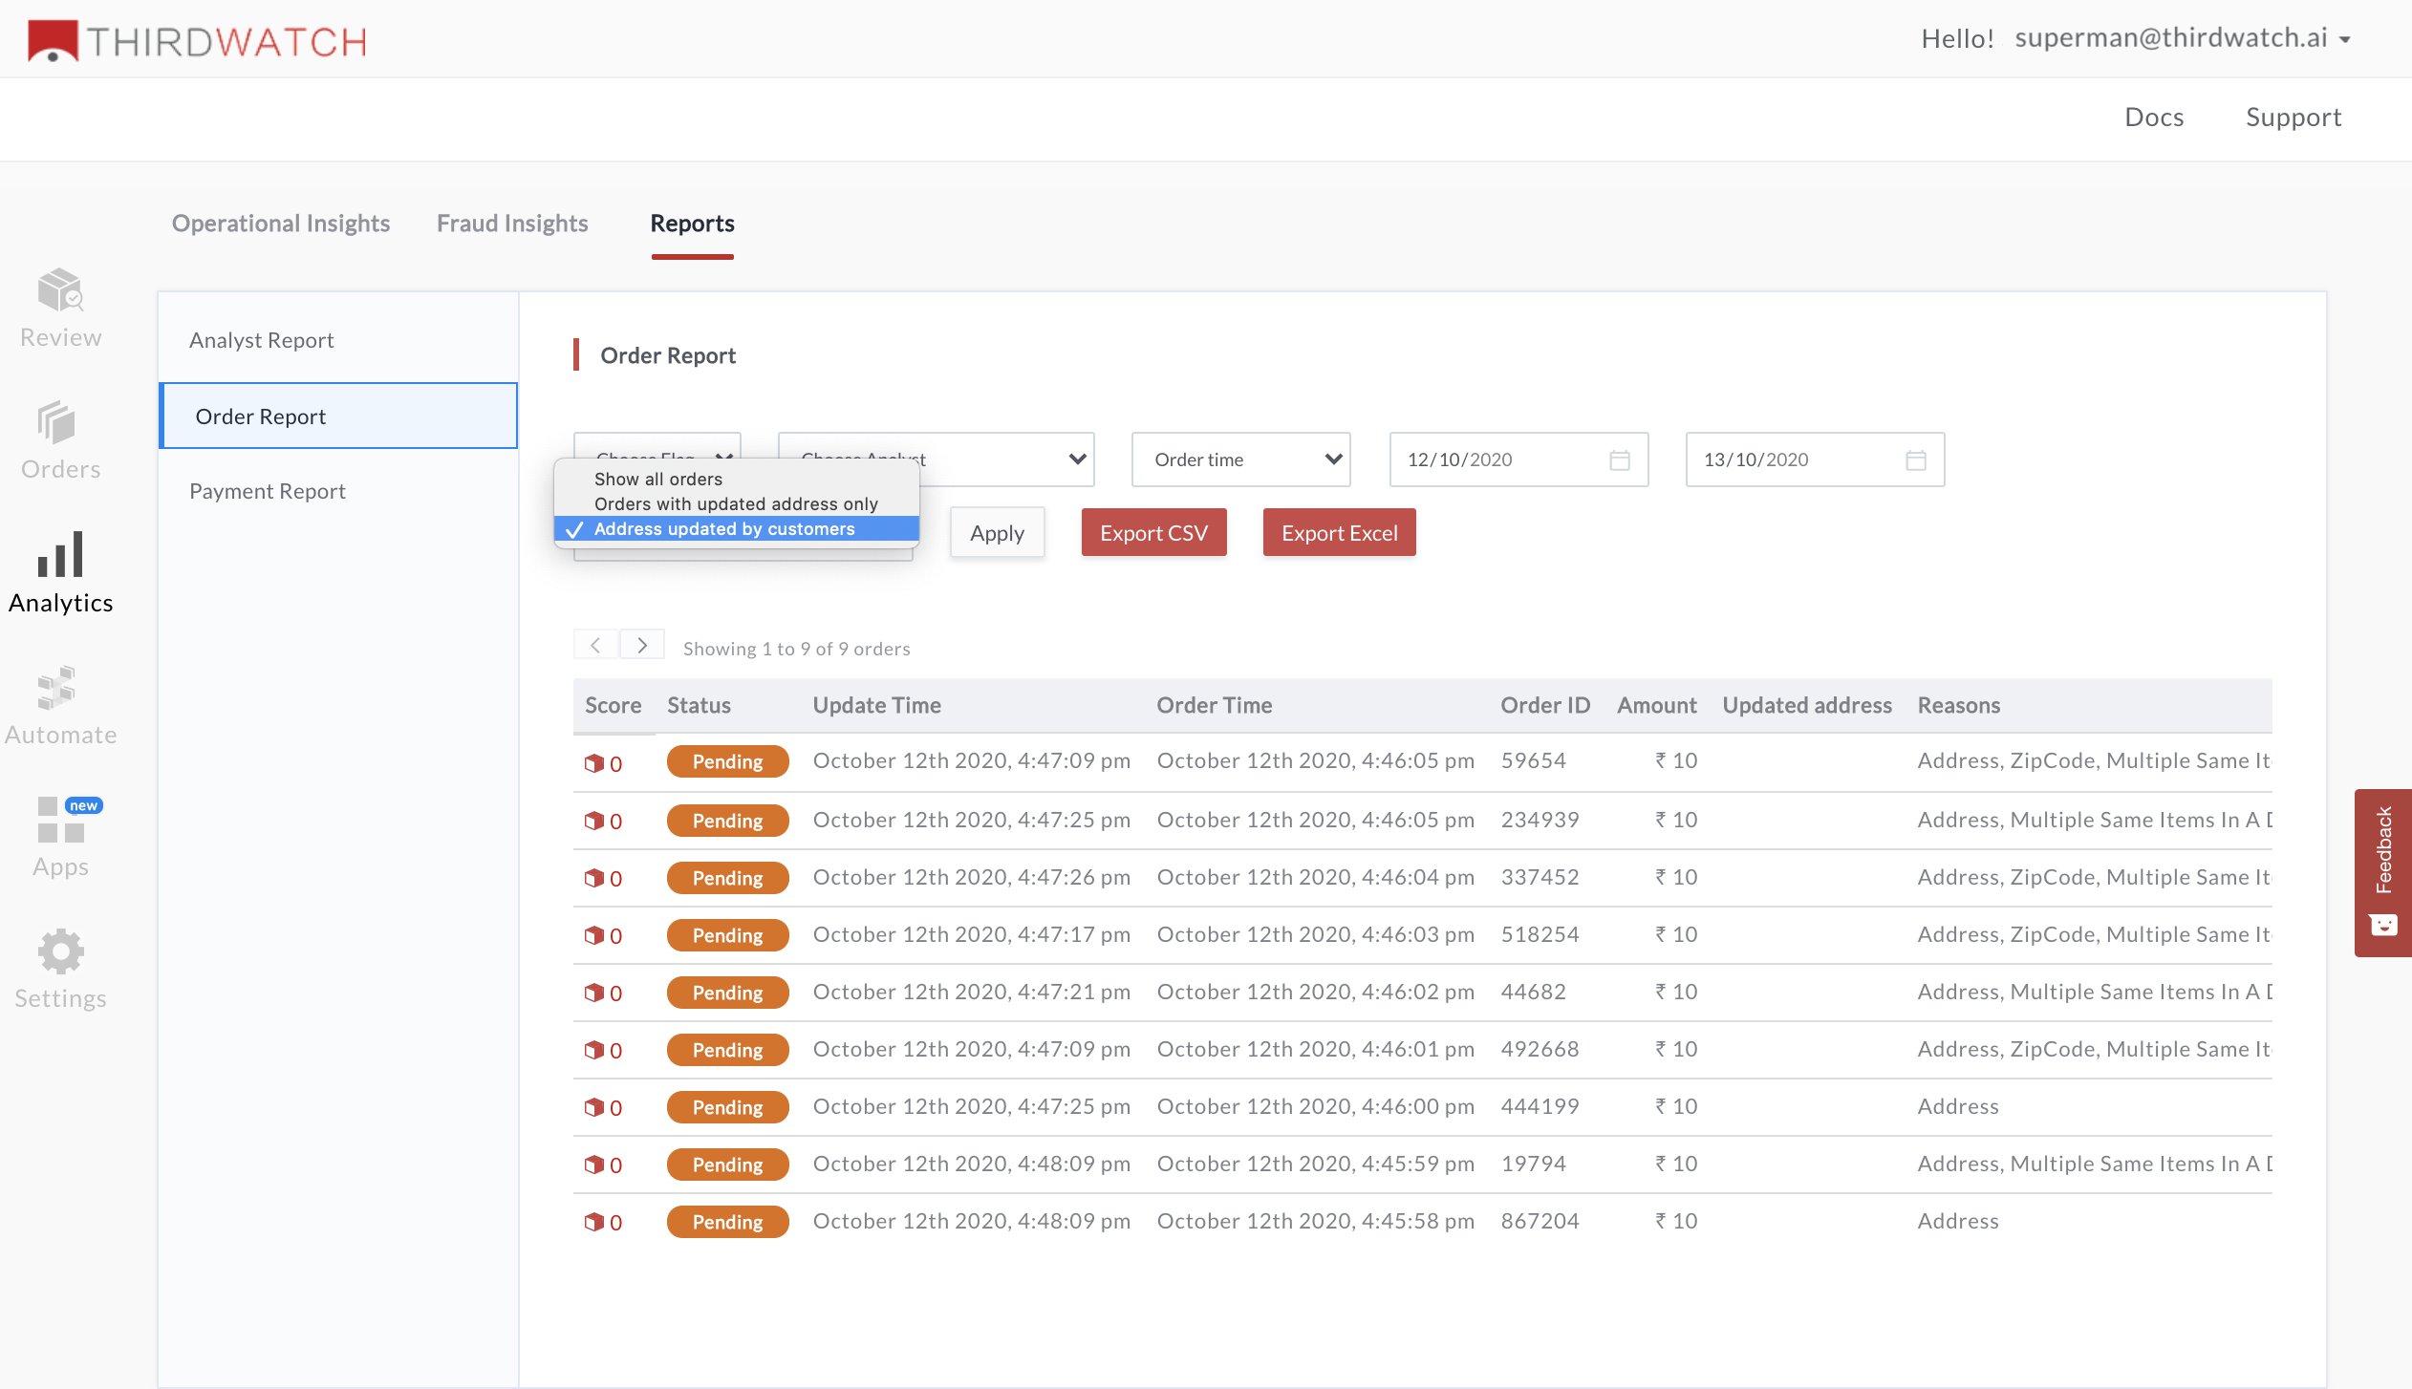2412x1389 pixels.
Task: Toggle the Choose Flag dropdown
Action: (x=657, y=447)
